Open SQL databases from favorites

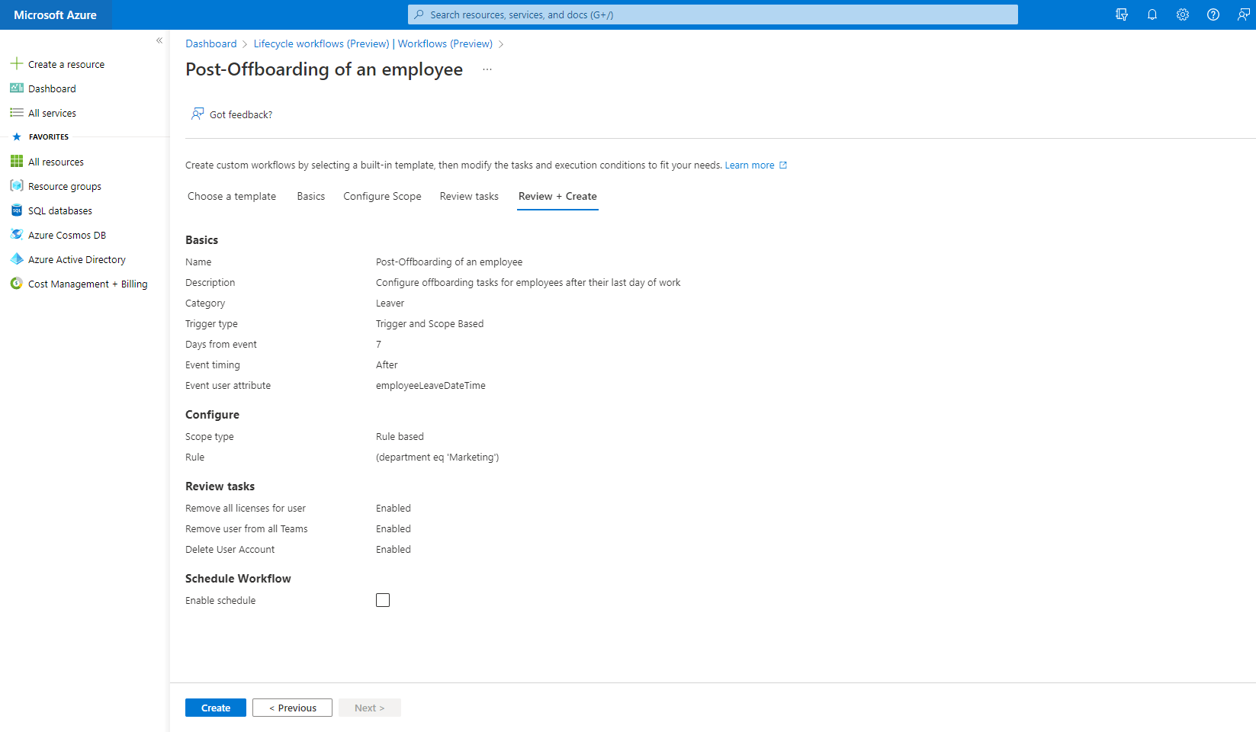(60, 211)
